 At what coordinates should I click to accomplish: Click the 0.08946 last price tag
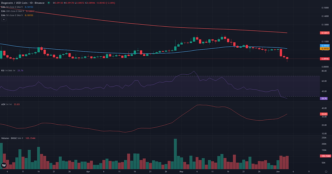(325, 59)
